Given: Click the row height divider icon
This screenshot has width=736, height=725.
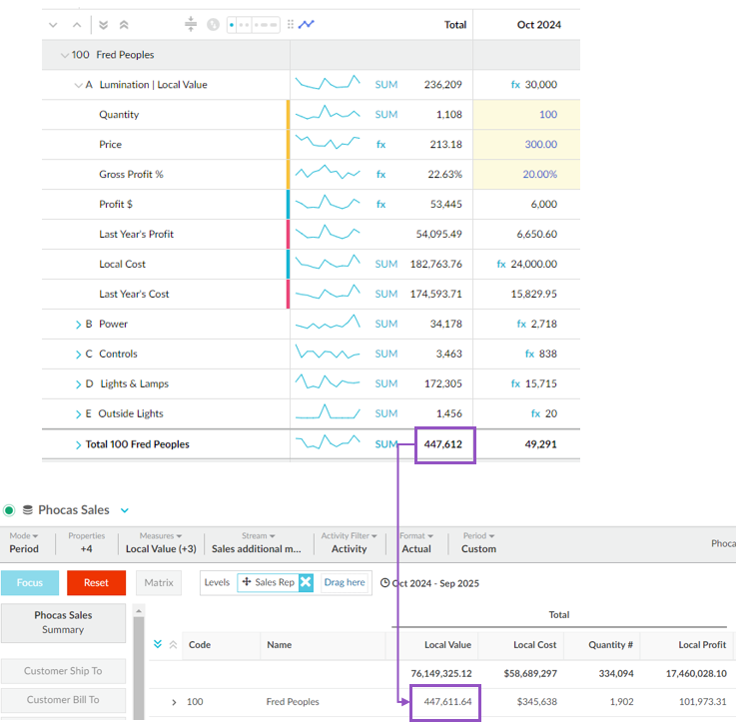Looking at the screenshot, I should click(192, 25).
